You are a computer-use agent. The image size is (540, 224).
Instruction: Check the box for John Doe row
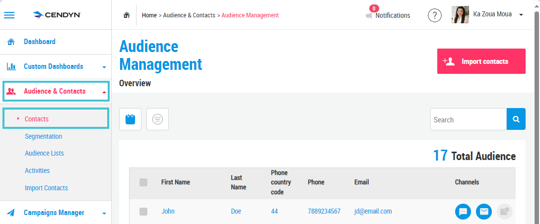(x=143, y=212)
